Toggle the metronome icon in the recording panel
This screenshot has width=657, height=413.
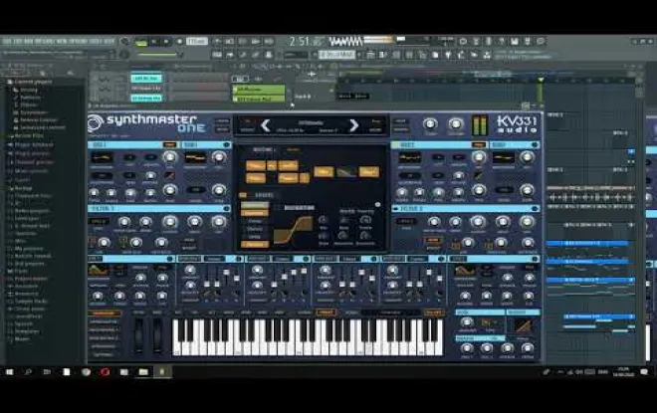point(217,42)
